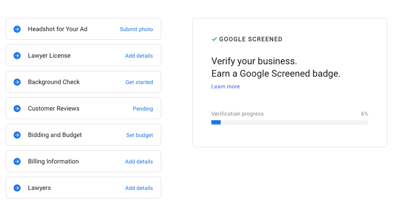Click the GOOGLE SCREENED heading text
The height and width of the screenshot is (214, 399).
pyautogui.click(x=251, y=39)
